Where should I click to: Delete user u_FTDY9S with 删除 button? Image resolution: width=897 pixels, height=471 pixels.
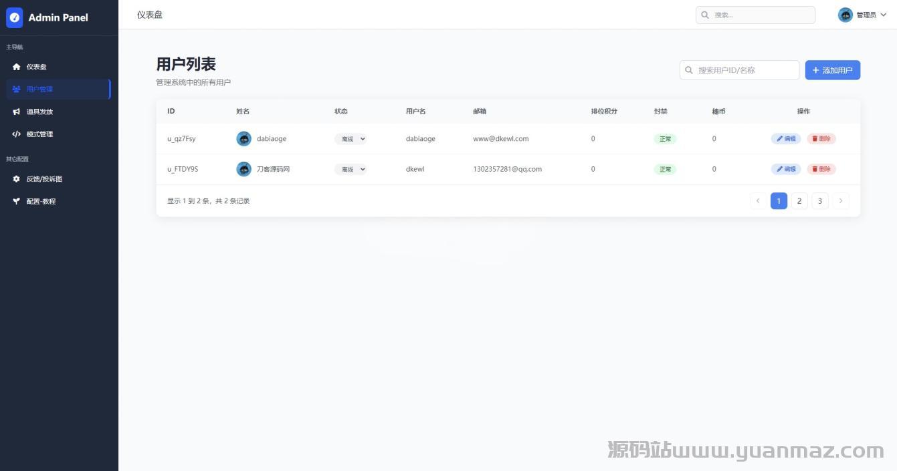point(821,169)
